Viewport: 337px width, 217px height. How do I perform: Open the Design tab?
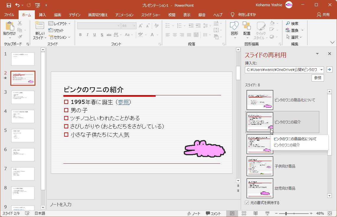tap(75, 15)
